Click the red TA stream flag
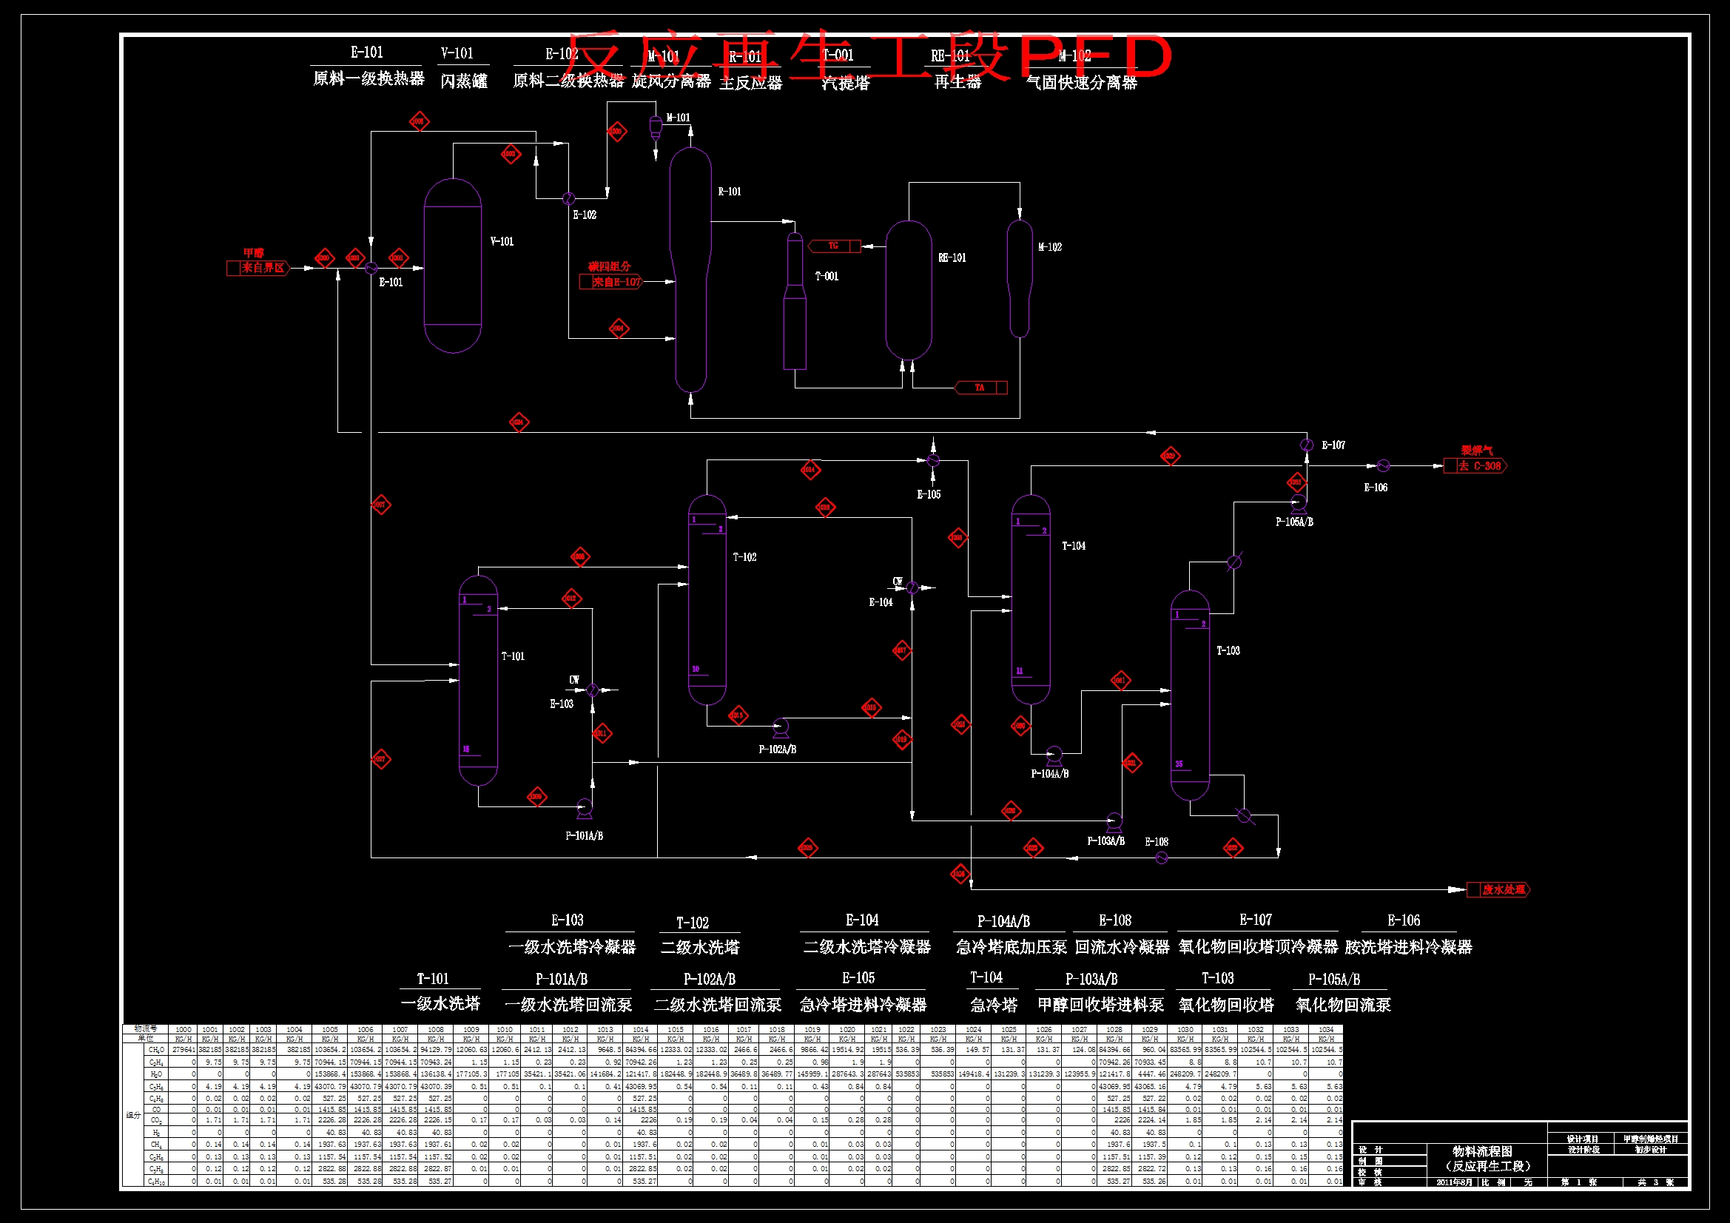This screenshot has height=1223, width=1730. (981, 388)
